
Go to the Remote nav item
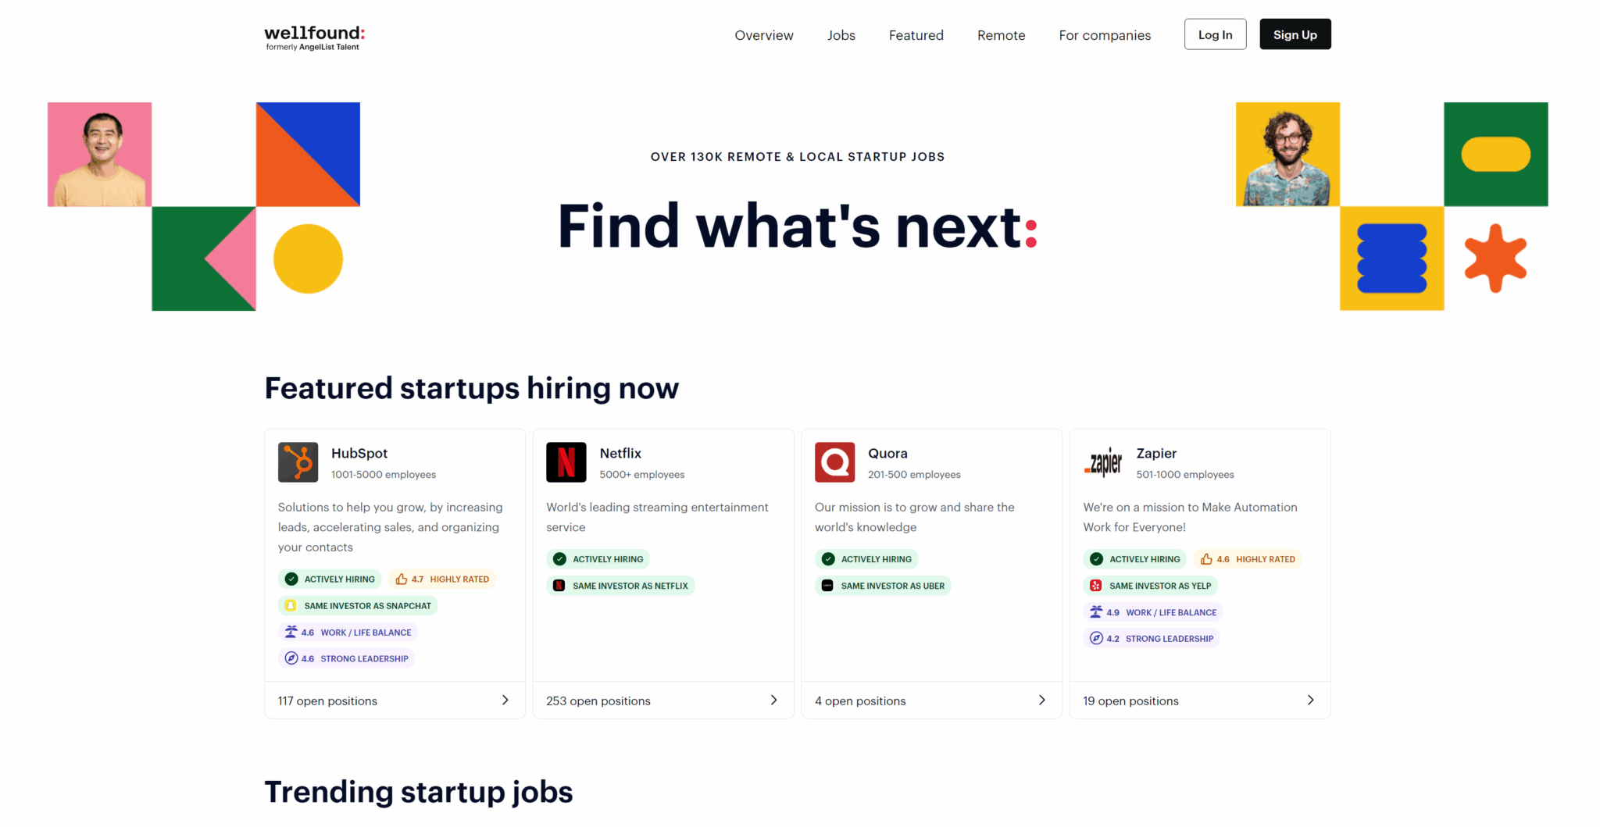(1001, 35)
